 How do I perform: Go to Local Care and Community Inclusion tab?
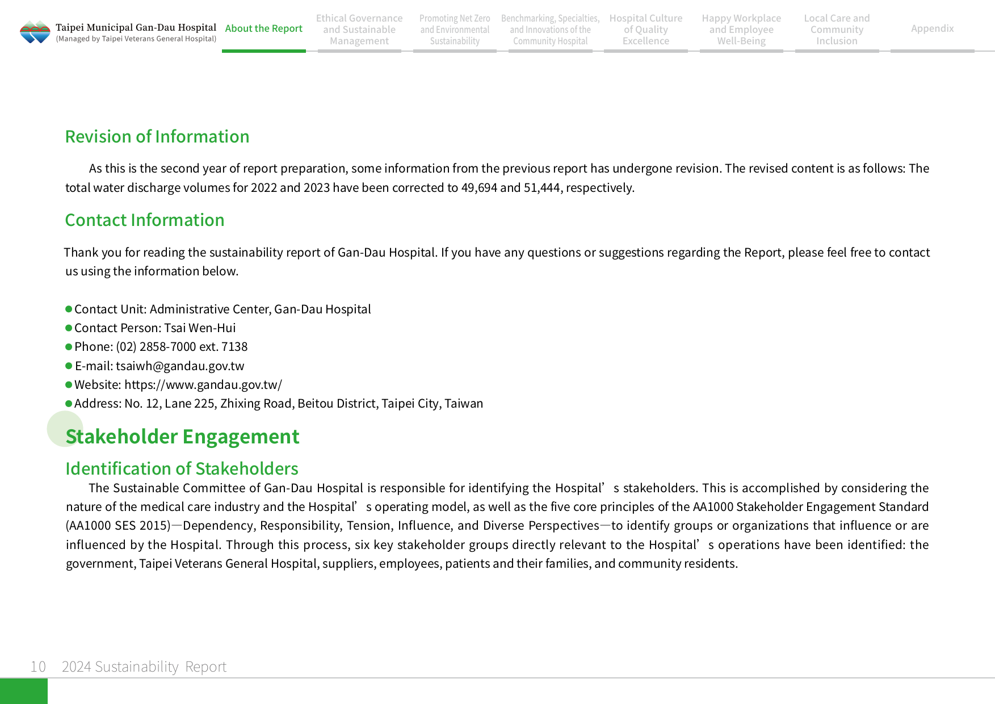(x=837, y=30)
